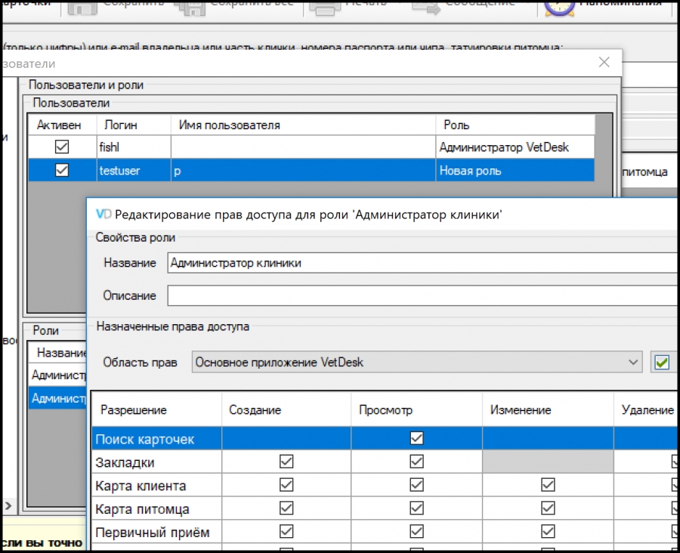Click the 'Новая роль' role cell
The height and width of the screenshot is (553, 680).
(515, 170)
